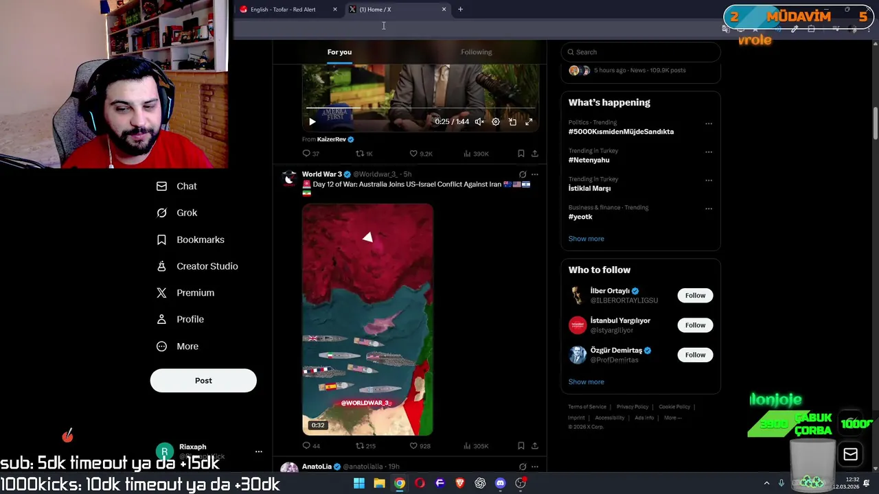Viewport: 879px width, 494px height.
Task: Like the post with 928 likes
Action: (x=420, y=446)
